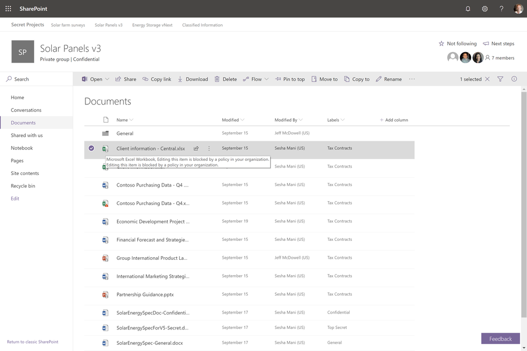Open the filter pane funnel icon
This screenshot has width=527, height=351.
[x=500, y=79]
